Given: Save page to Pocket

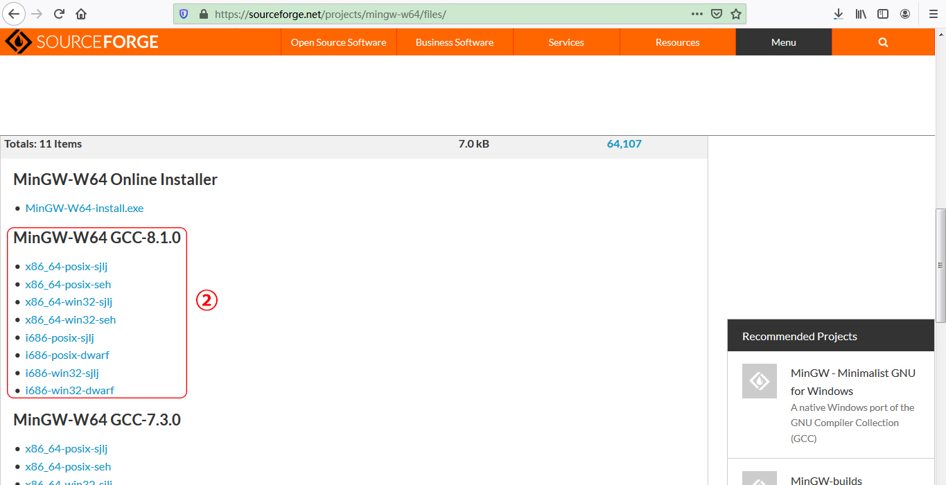Looking at the screenshot, I should [717, 14].
